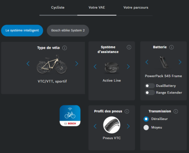Click the Active Line label

[112, 80]
